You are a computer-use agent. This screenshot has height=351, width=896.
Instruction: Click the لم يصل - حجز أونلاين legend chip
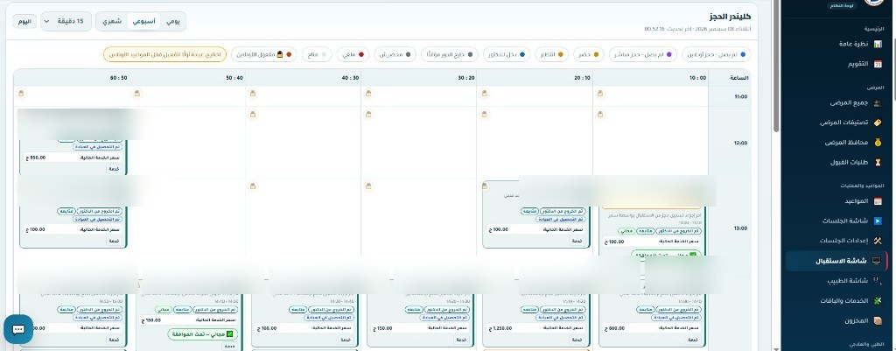(716, 54)
